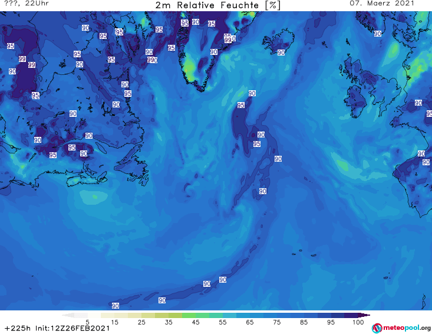This screenshot has width=432, height=334.
Task: Click the 90 contour label over Iceland
Action: tap(281, 53)
